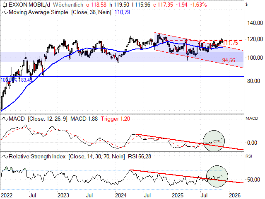Screen dimensions: 265x199
Task: Click the close value c 117,35
Action: (x=163, y=5)
